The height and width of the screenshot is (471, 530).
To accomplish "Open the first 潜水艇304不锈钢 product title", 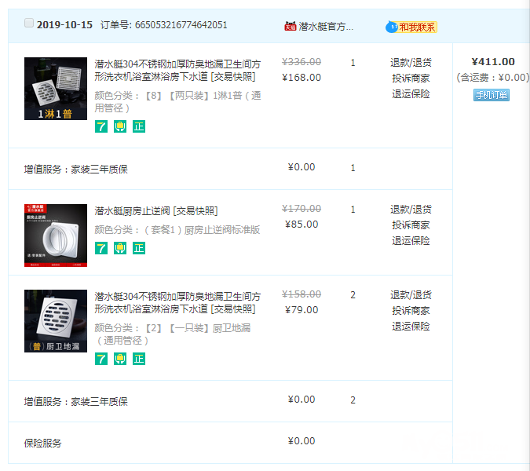I will pos(178,63).
